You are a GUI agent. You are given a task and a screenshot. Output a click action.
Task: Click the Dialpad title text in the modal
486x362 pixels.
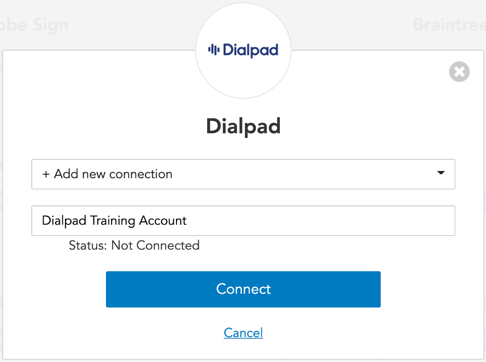(x=243, y=126)
